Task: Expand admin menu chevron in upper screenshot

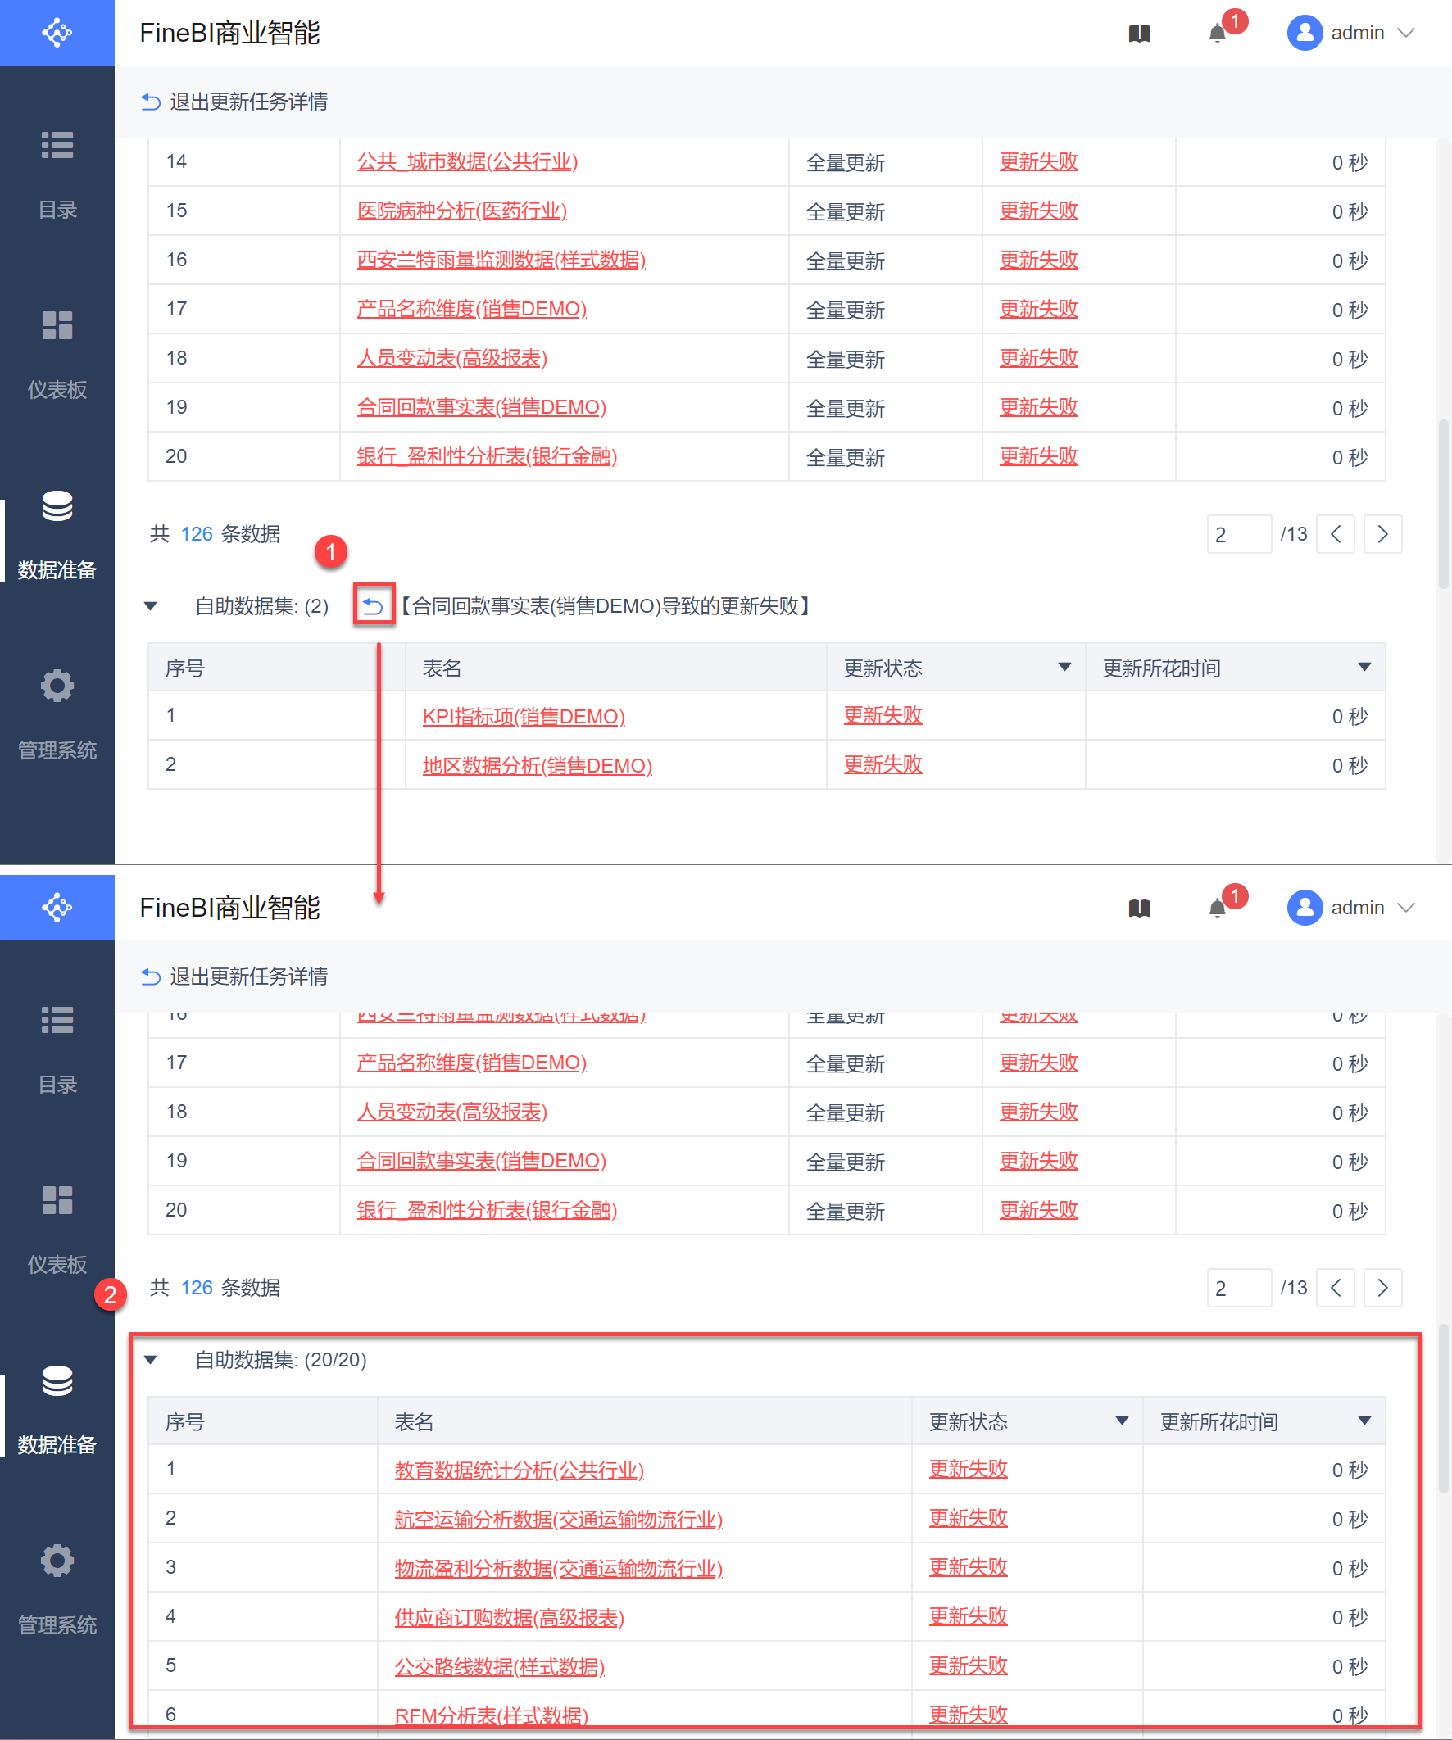Action: click(x=1404, y=33)
